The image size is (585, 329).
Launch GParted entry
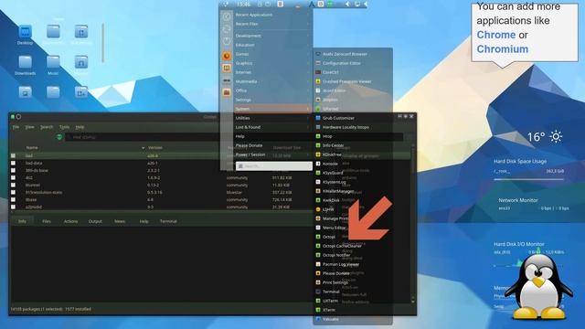point(330,109)
